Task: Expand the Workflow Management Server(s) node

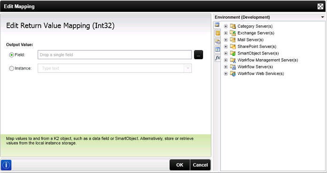Action: tap(226, 60)
